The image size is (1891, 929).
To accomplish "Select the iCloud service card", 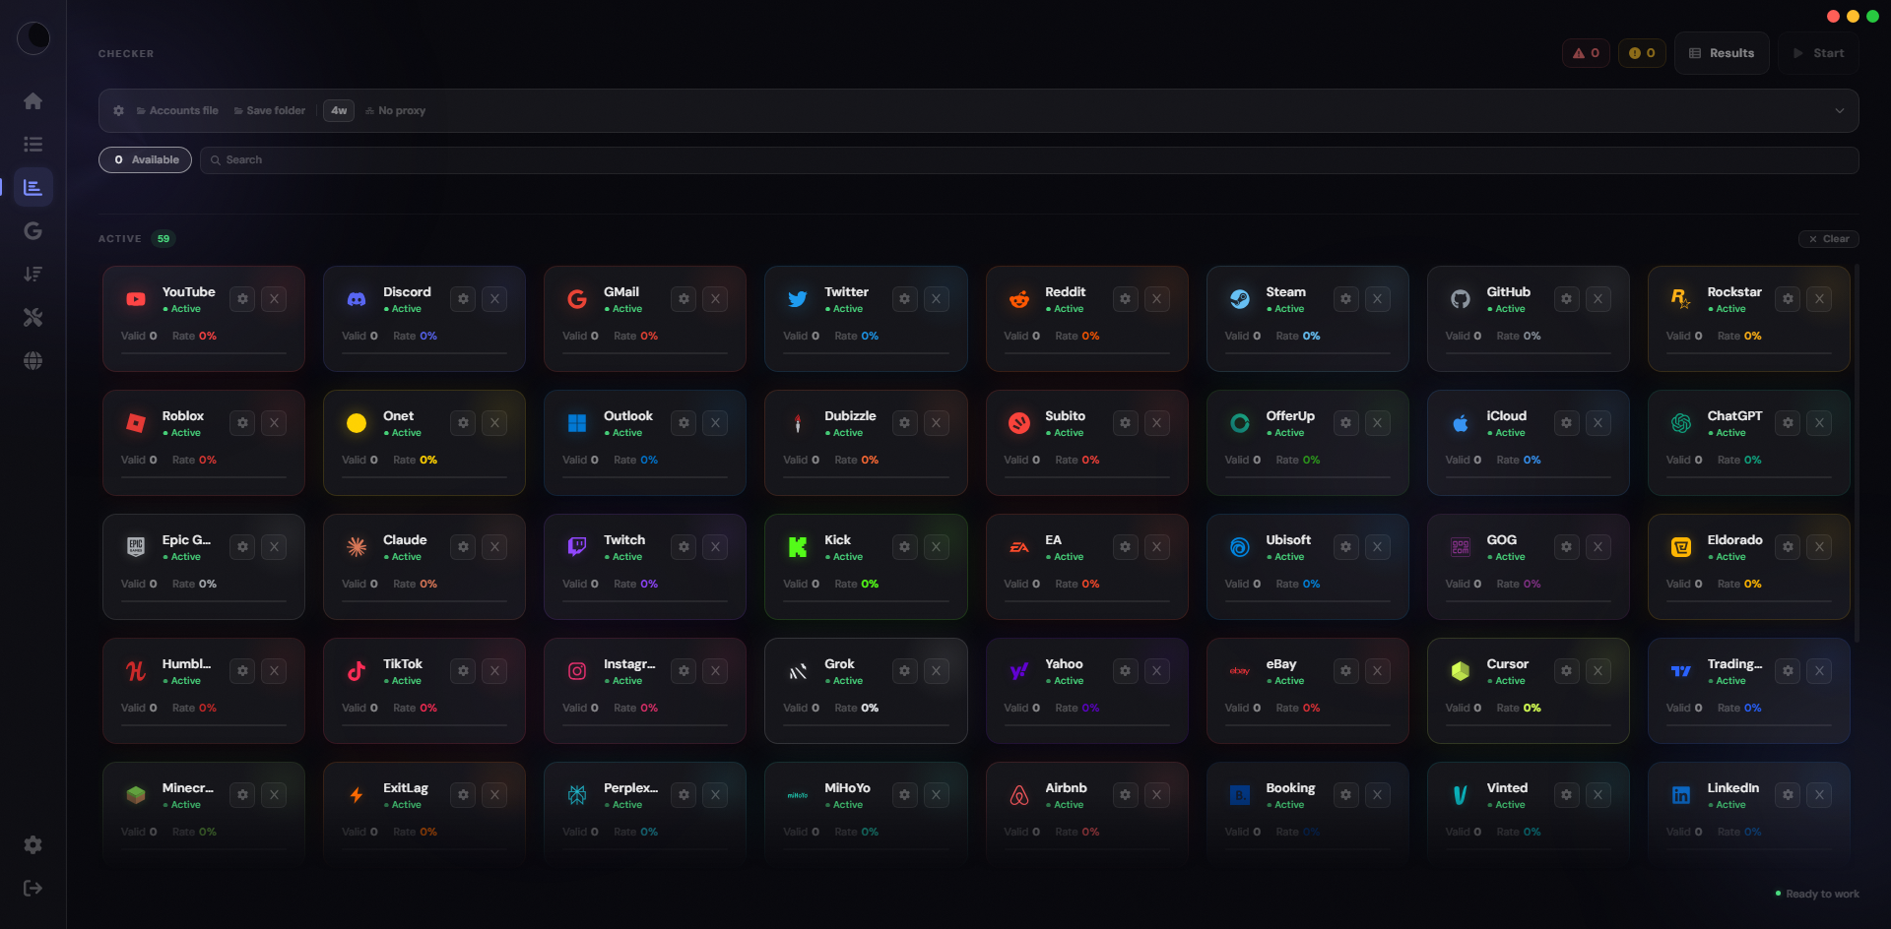I will pyautogui.click(x=1528, y=442).
